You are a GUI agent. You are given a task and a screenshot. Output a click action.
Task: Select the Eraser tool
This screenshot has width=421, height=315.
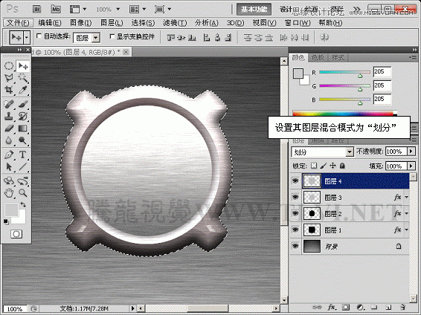click(9, 128)
